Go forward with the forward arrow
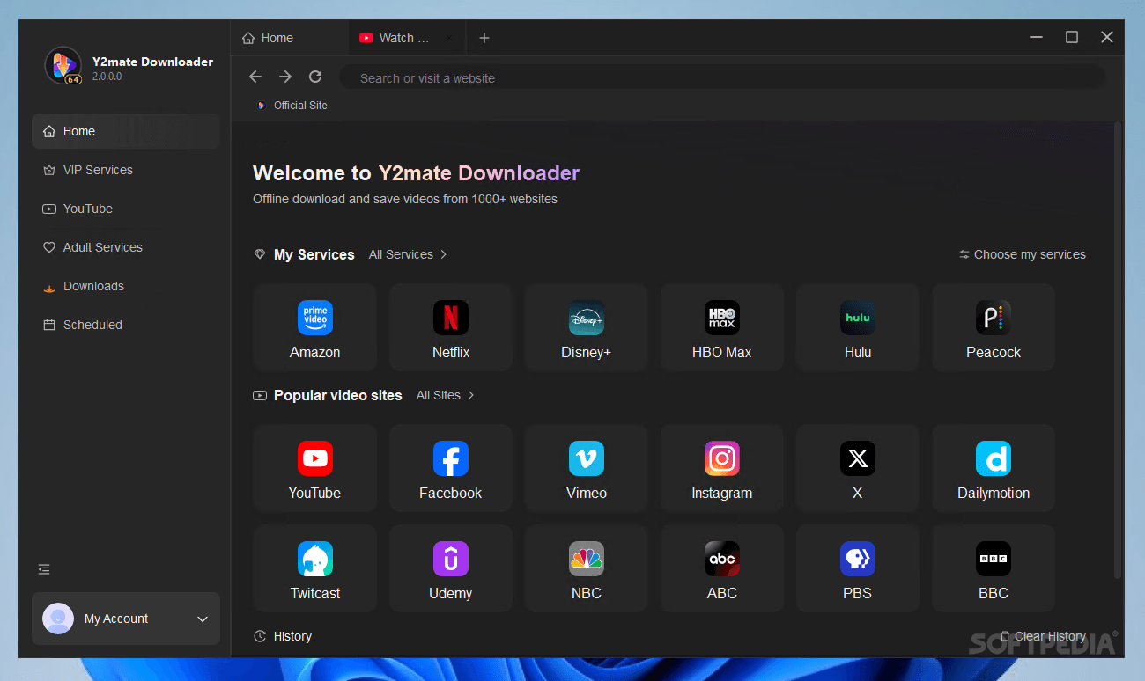The width and height of the screenshot is (1145, 681). click(x=285, y=77)
